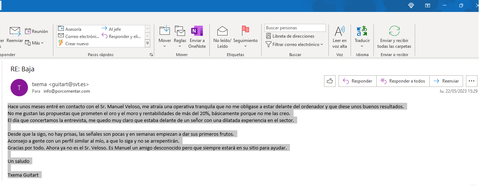The image size is (479, 194).
Task: Click Enviar a OneNote icon
Action: point(197,31)
